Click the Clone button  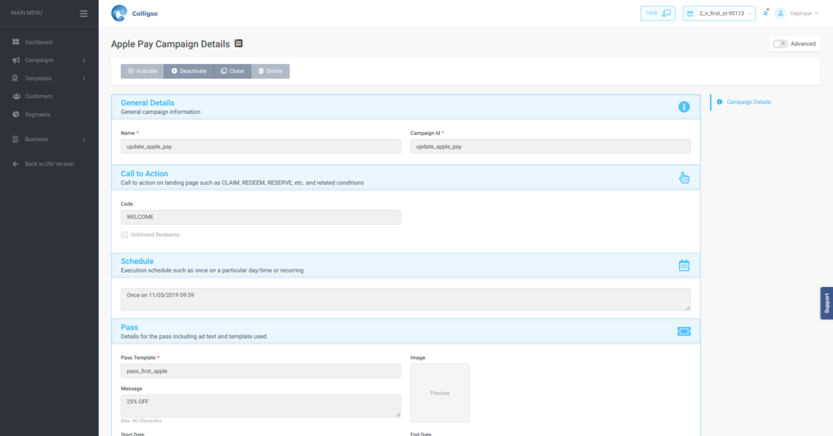[x=233, y=71]
